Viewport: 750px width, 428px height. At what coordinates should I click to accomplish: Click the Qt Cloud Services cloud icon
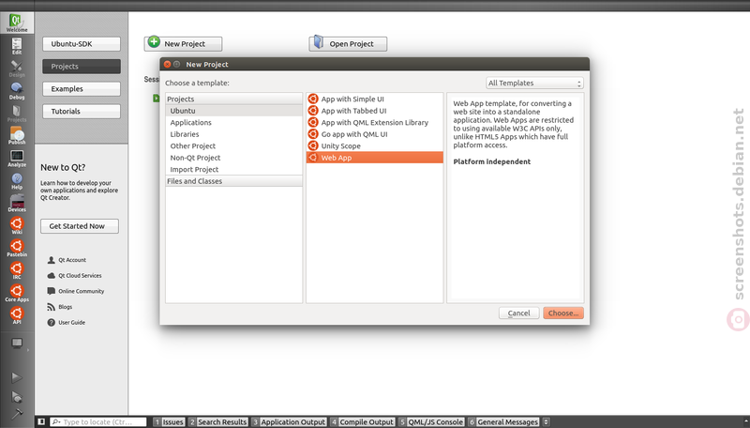click(52, 276)
